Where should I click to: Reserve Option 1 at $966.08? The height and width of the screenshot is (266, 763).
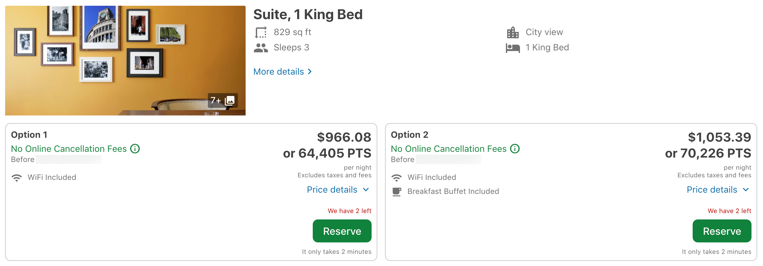tap(342, 231)
